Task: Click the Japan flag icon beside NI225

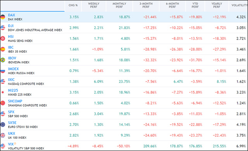Action: pyautogui.click(x=3, y=92)
